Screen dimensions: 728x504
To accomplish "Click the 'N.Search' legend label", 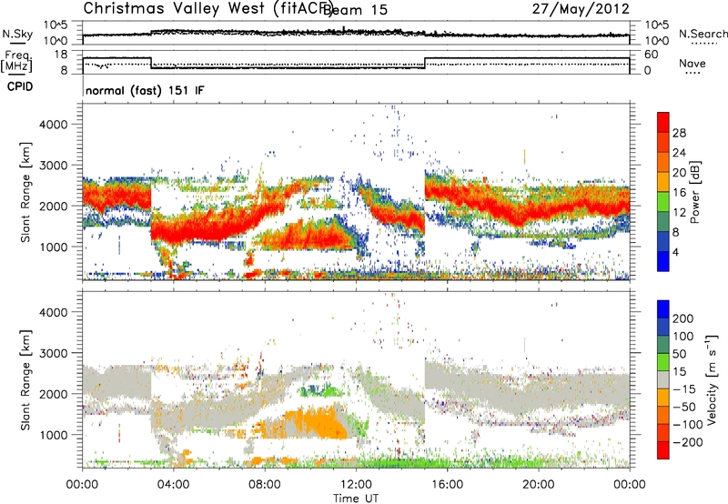I will tap(703, 34).
